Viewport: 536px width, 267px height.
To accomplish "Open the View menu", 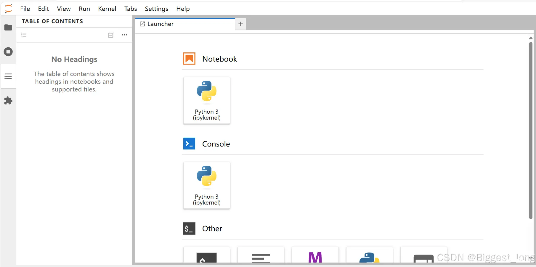I will point(64,9).
